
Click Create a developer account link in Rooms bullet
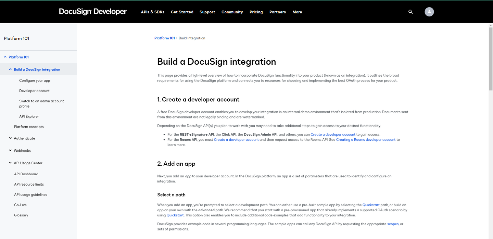pyautogui.click(x=236, y=140)
